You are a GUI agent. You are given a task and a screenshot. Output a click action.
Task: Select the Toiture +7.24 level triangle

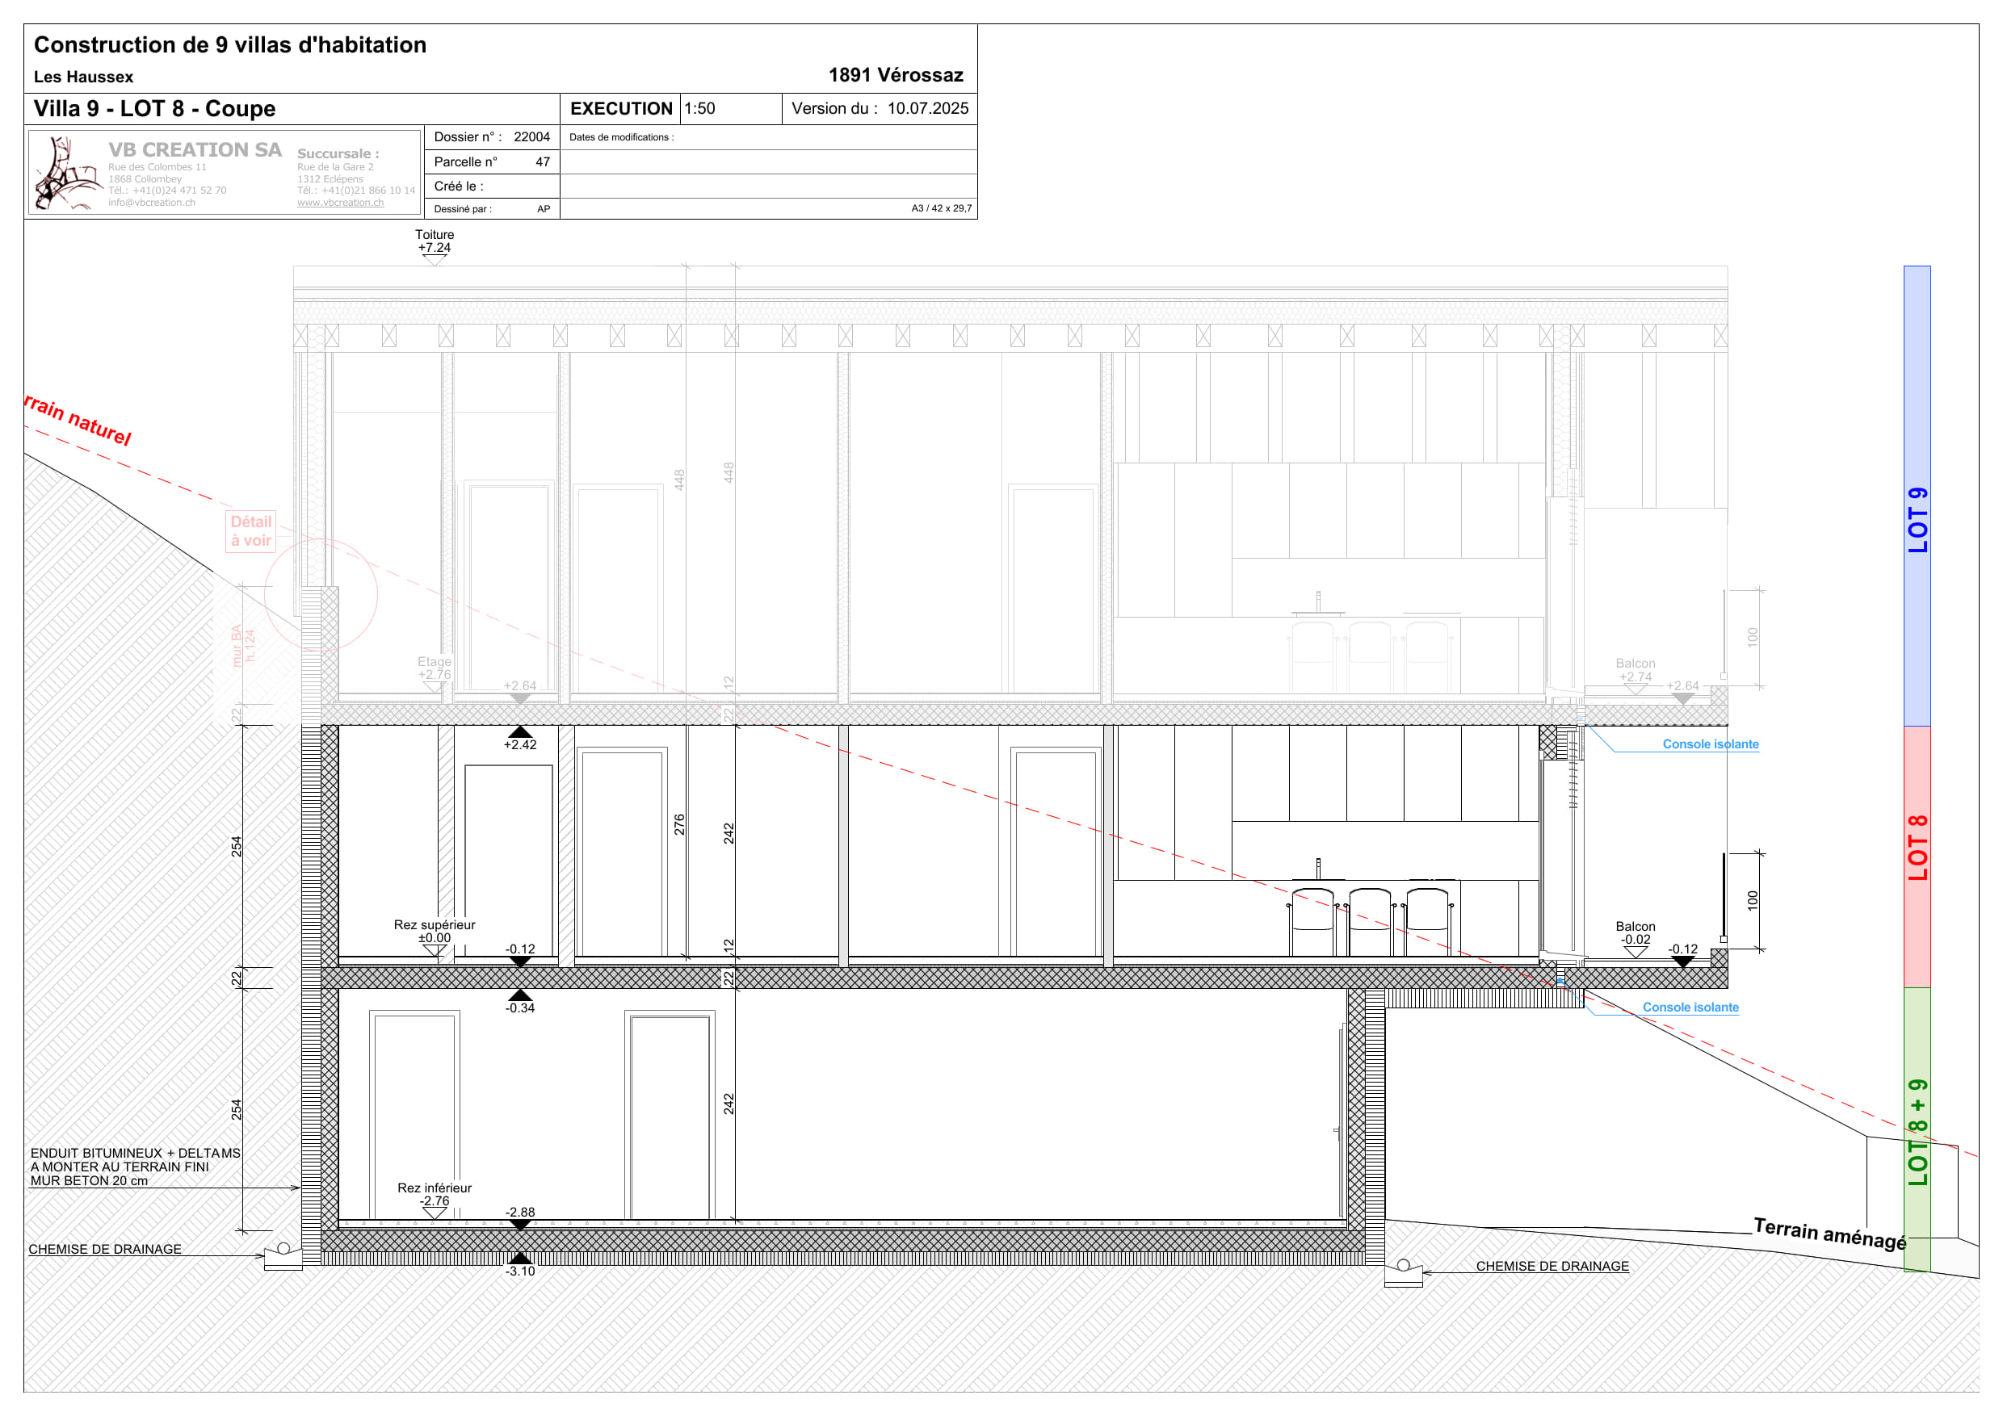[435, 259]
